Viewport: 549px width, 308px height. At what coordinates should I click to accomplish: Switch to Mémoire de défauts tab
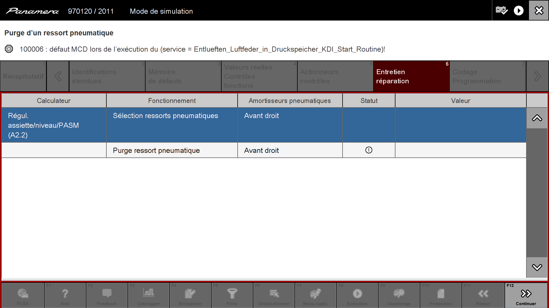[183, 76]
